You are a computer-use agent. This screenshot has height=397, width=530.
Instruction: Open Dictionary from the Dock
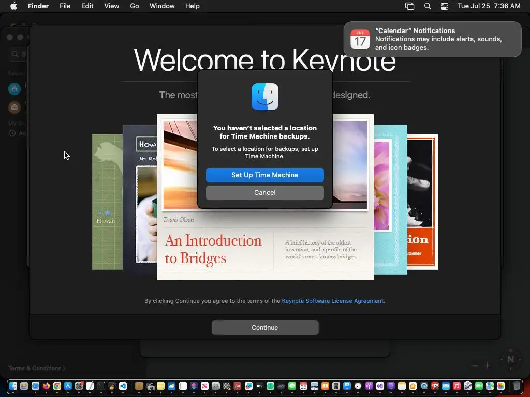(237, 386)
